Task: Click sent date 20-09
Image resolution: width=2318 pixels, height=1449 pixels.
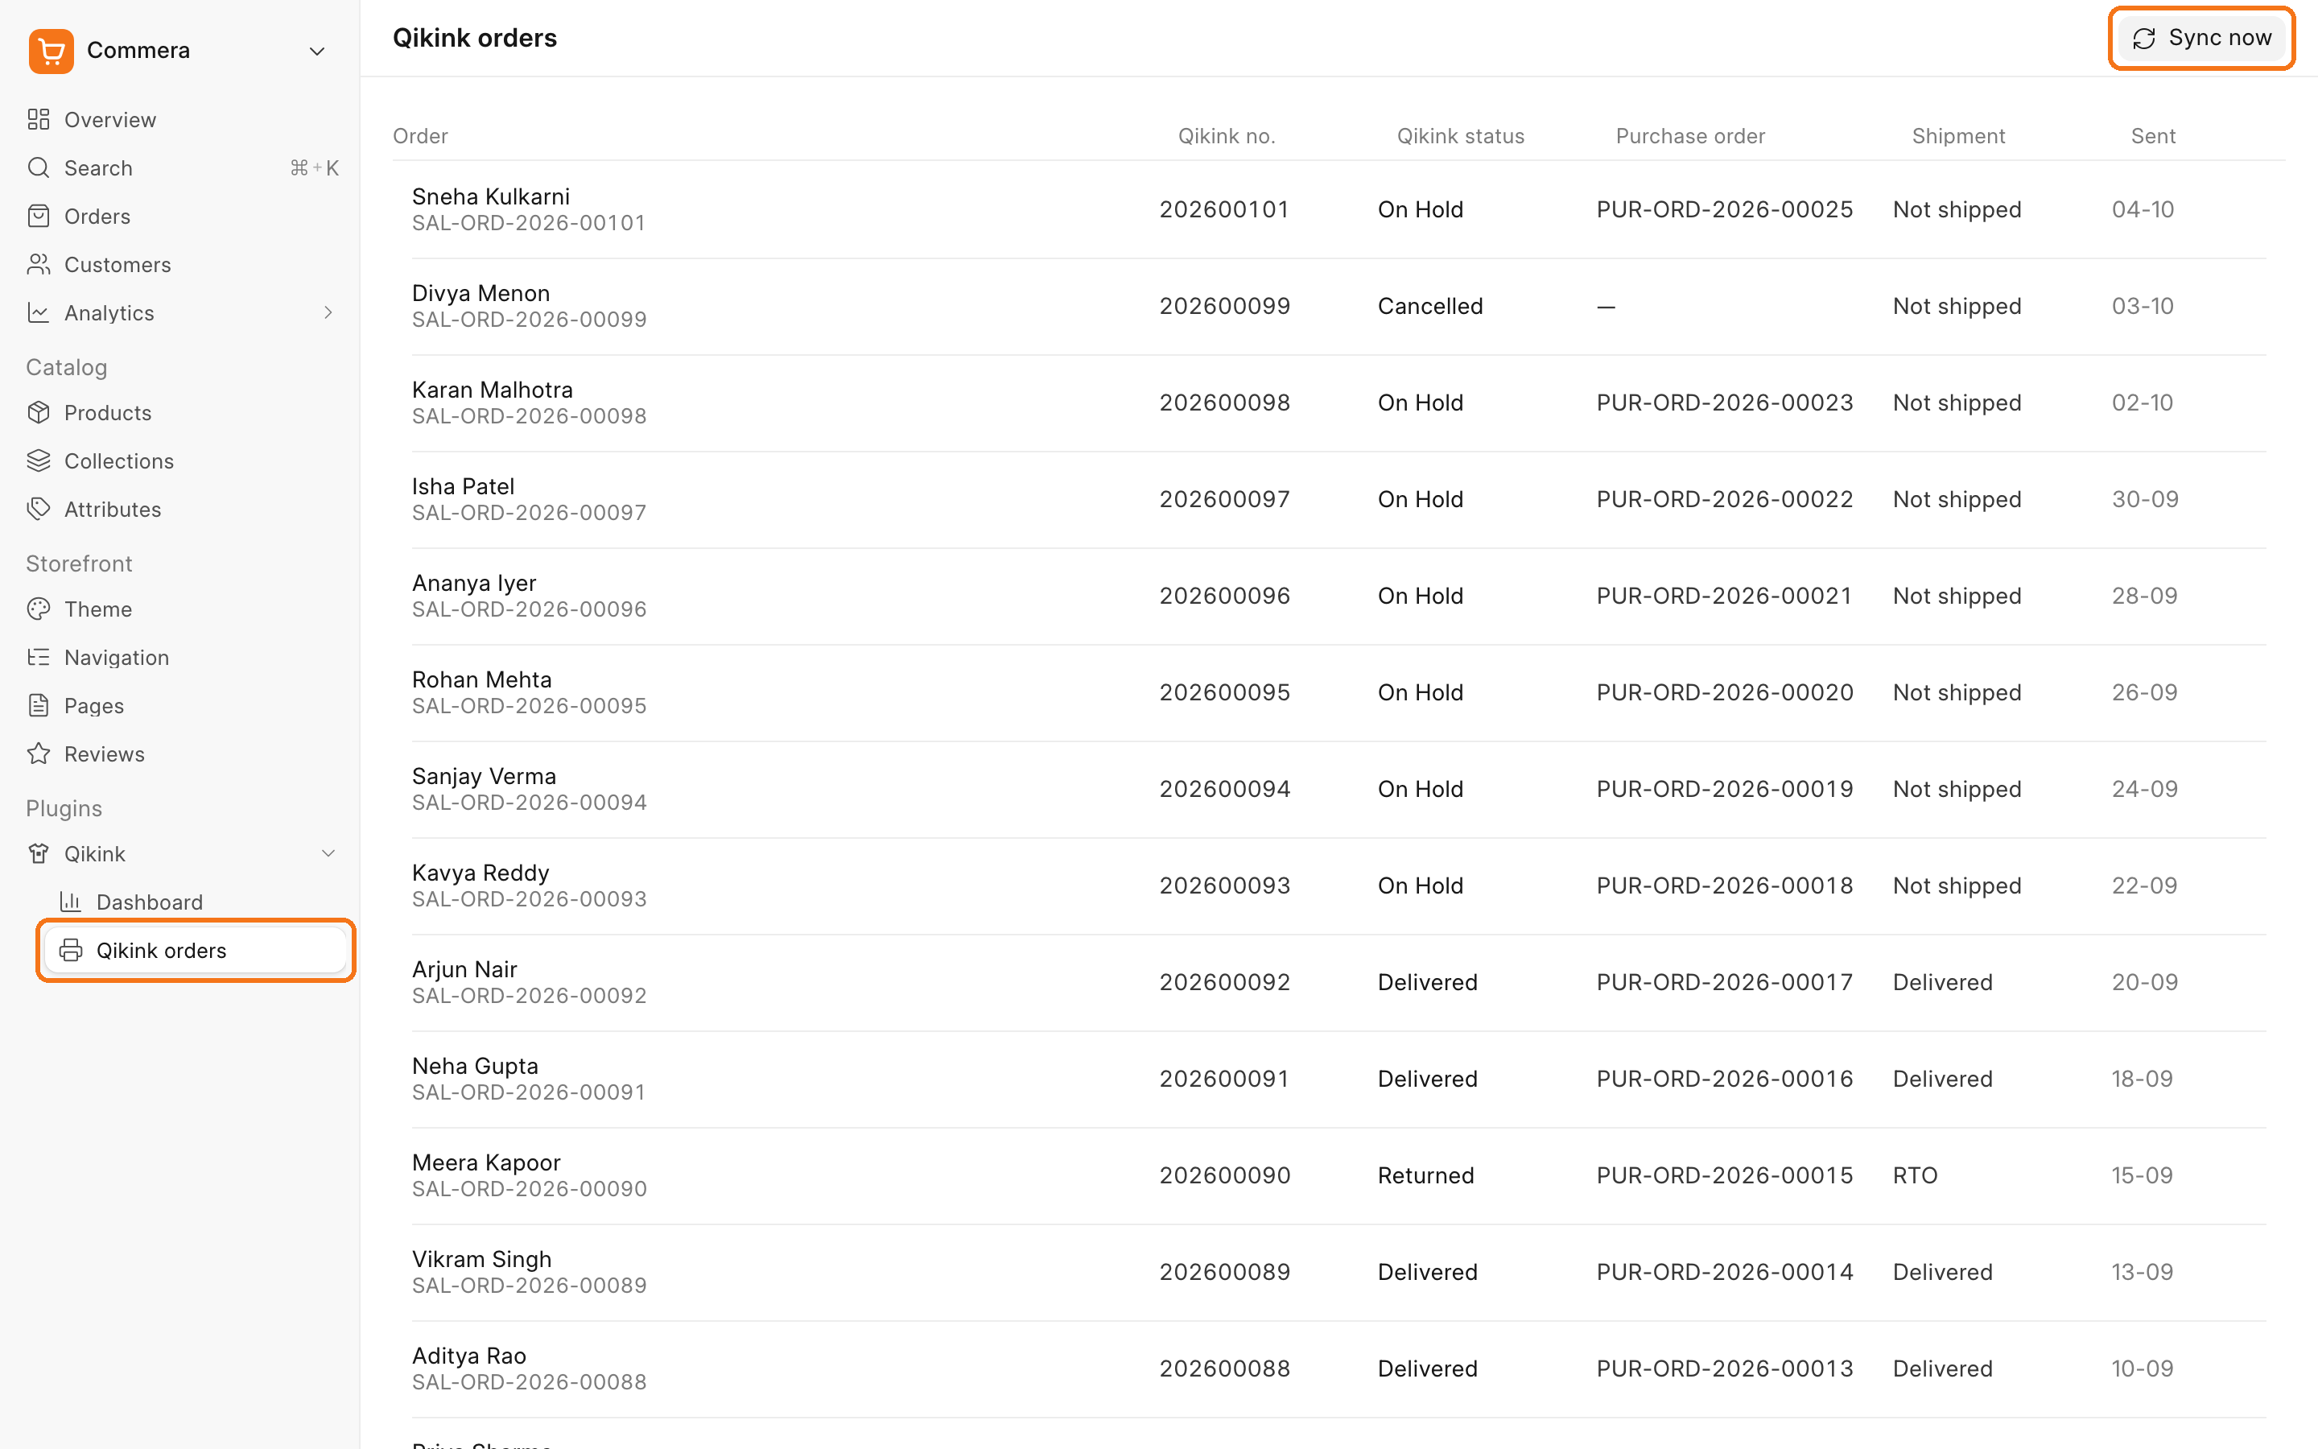Action: point(2145,982)
